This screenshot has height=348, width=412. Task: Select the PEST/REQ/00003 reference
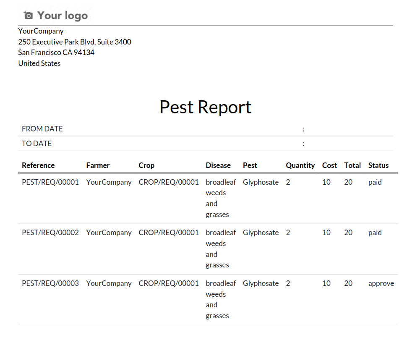[50, 283]
